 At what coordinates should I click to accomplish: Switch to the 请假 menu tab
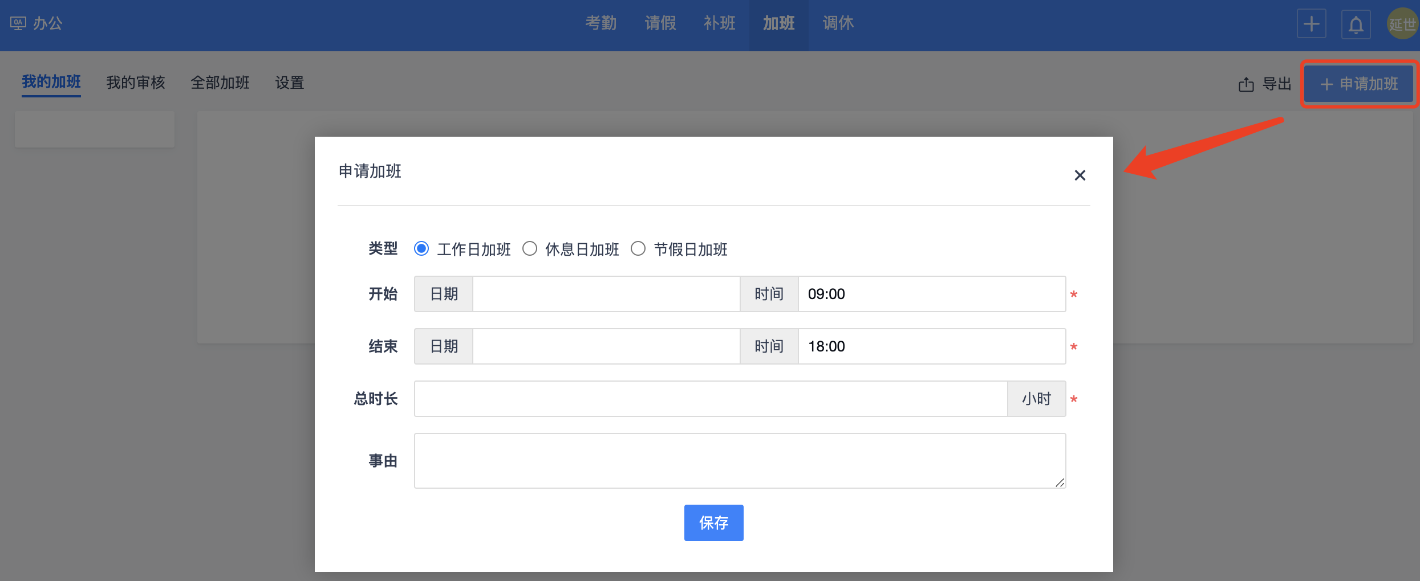click(x=660, y=23)
